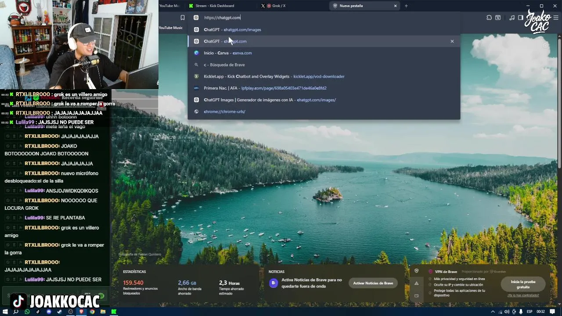Open the new tab plus button

pos(406,6)
